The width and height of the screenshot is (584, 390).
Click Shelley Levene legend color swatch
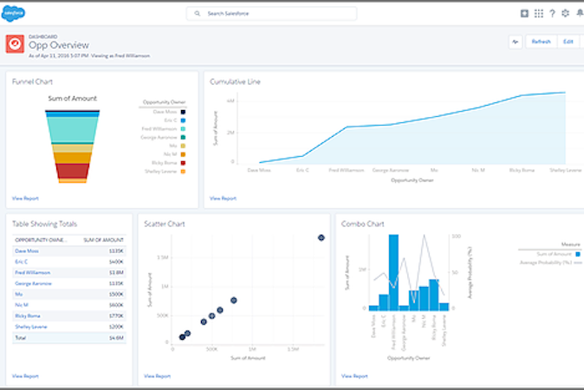coord(183,172)
